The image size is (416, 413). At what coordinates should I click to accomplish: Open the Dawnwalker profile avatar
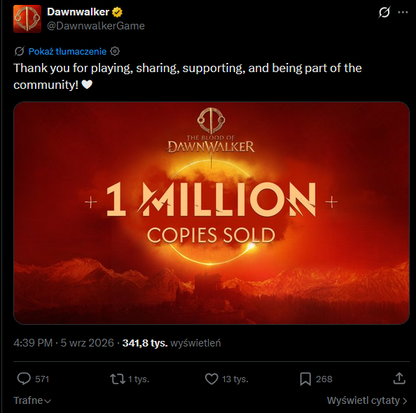click(x=27, y=19)
